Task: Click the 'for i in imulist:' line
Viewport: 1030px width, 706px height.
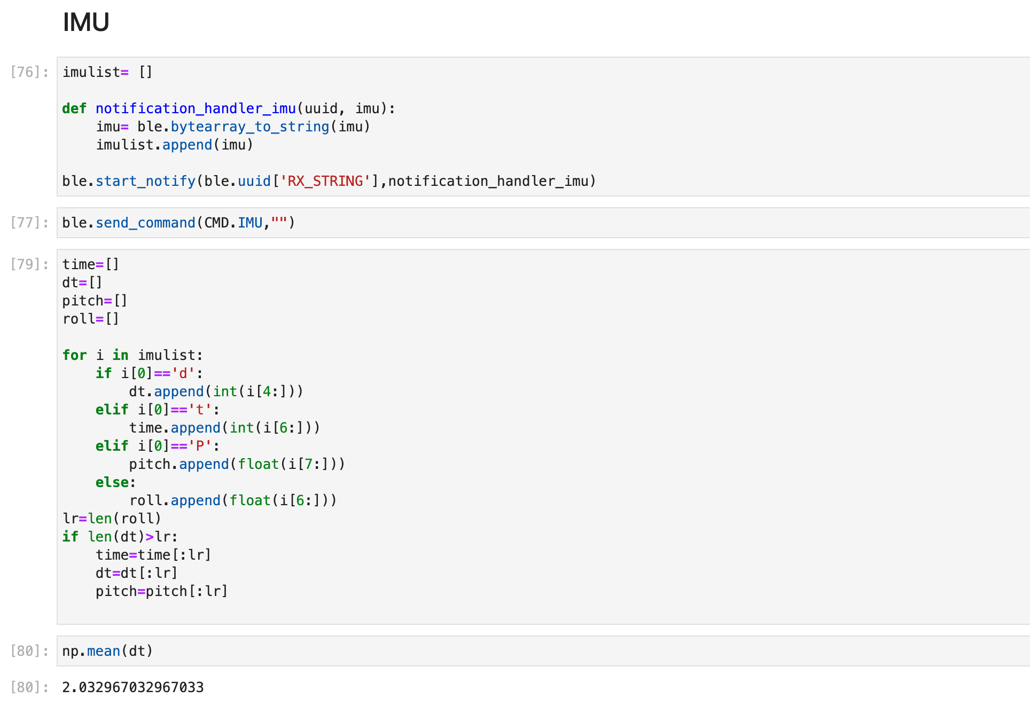Action: pyautogui.click(x=132, y=355)
